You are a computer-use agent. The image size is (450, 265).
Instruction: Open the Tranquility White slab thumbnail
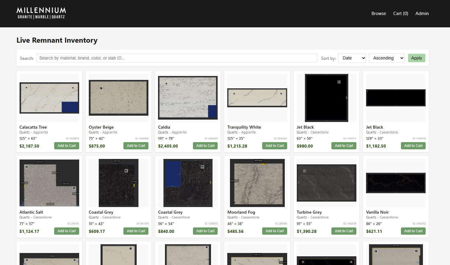point(257,98)
